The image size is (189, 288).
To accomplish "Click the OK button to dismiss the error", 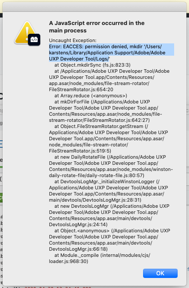I will 160,273.
